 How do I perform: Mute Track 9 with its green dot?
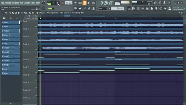coord(36,88)
